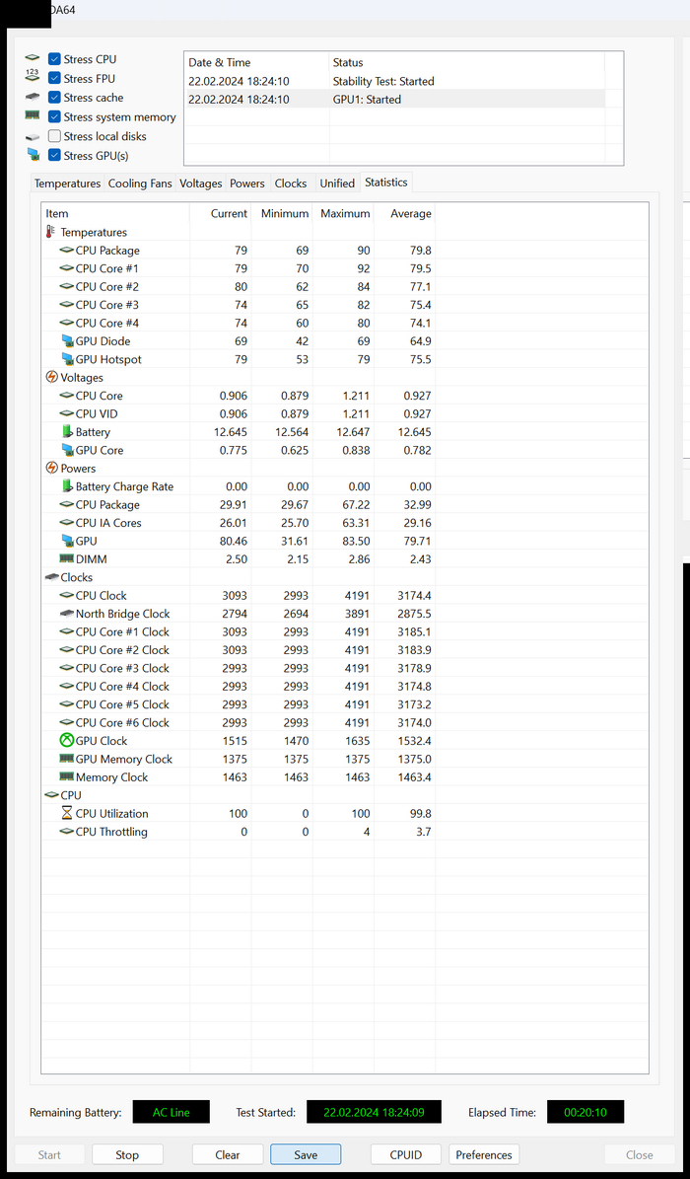Image resolution: width=690 pixels, height=1179 pixels.
Task: Click the Date & Time log column header
Action: [257, 62]
